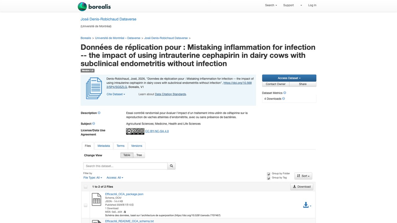
Task: Toggle the Group by Folder checkbox
Action: tap(269, 174)
